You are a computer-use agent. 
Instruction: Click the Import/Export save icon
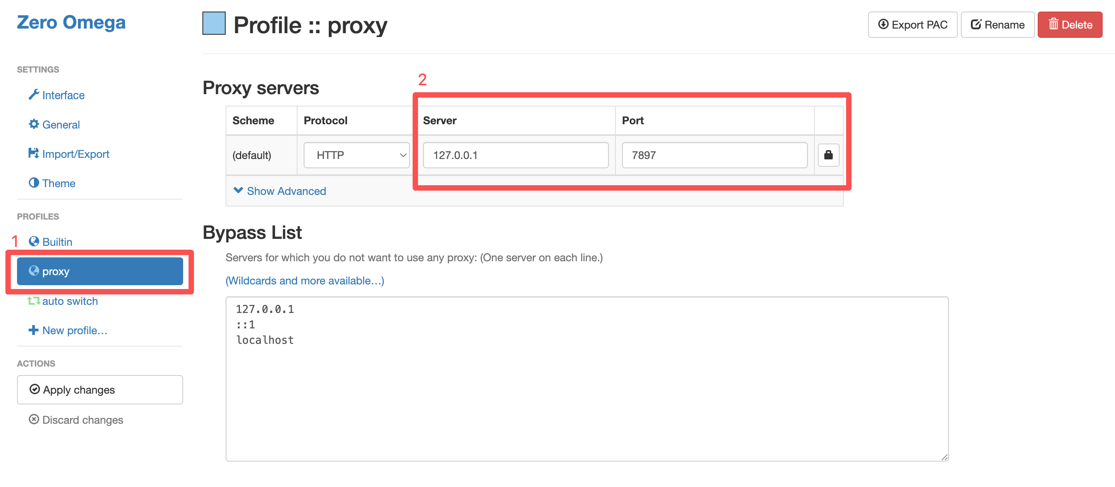pos(34,154)
